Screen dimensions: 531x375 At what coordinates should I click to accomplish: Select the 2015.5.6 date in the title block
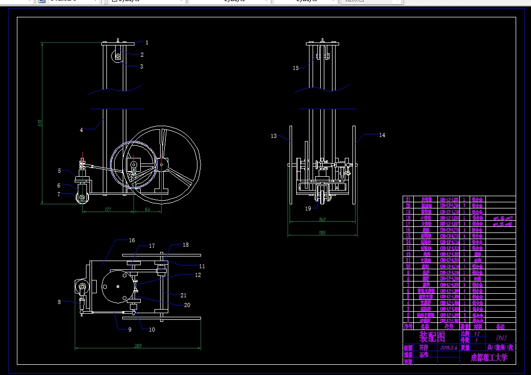[449, 347]
